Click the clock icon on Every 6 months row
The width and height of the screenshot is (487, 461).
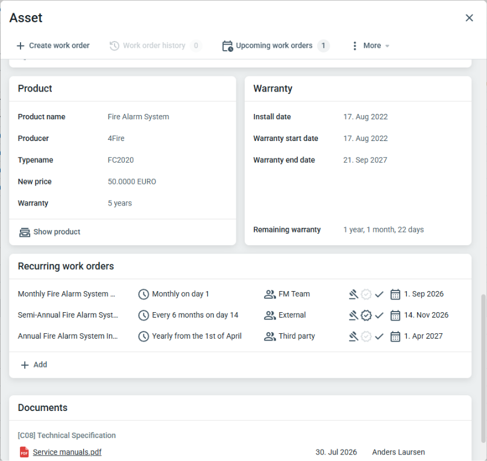pyautogui.click(x=143, y=315)
